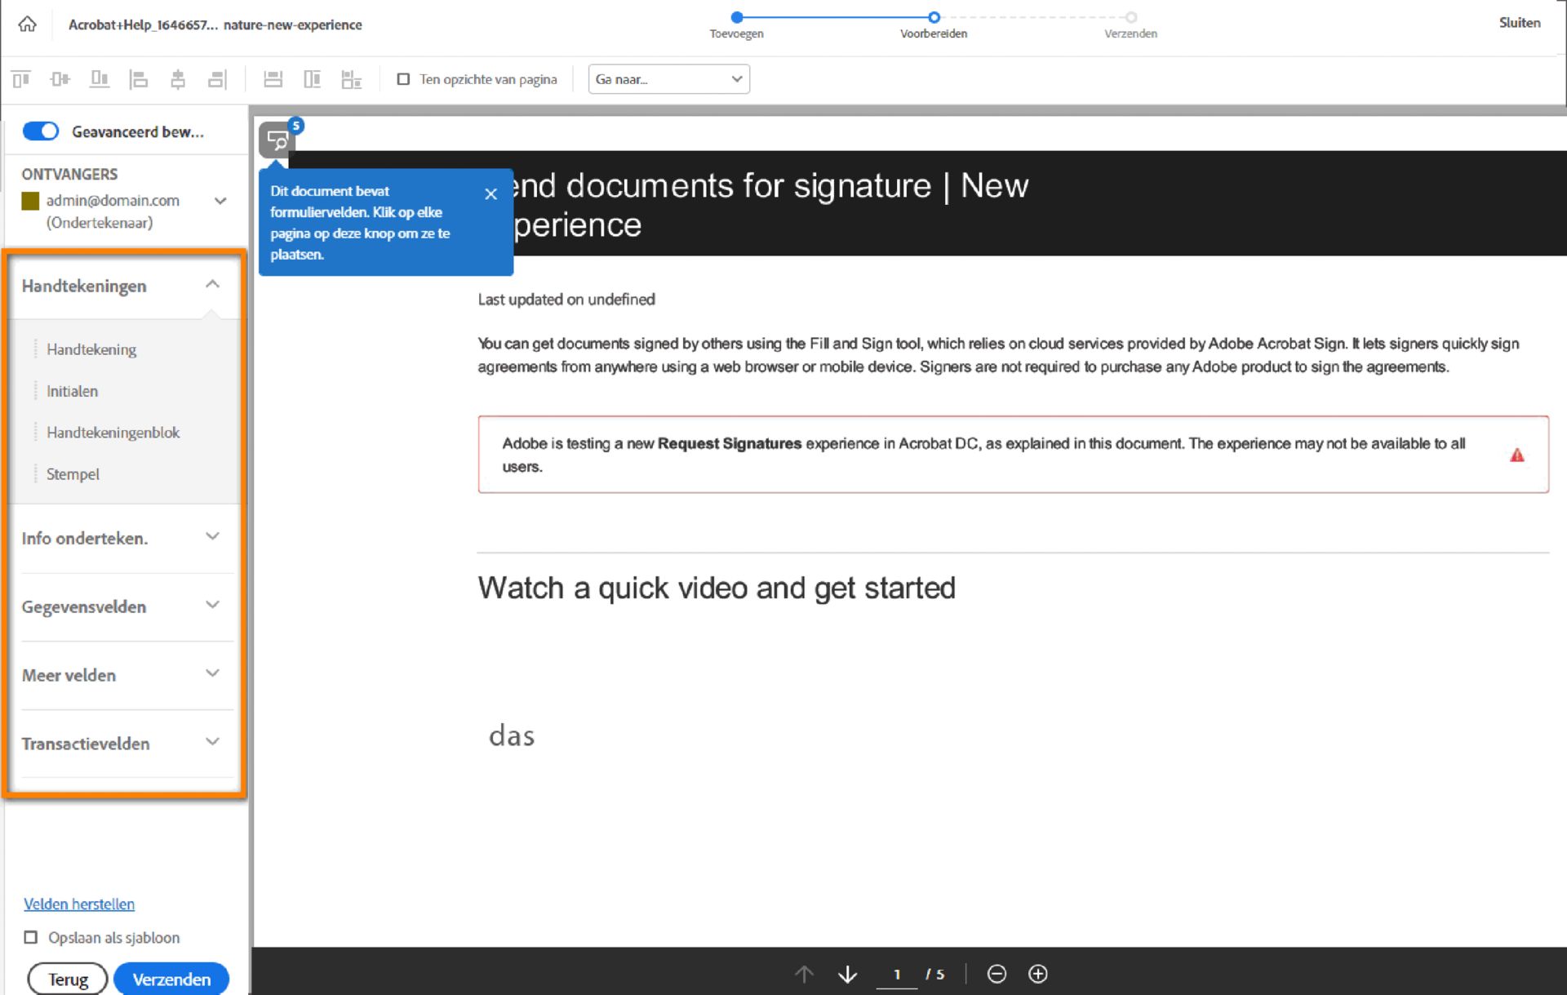
Task: Click the Velden herstellen link
Action: [x=79, y=904]
